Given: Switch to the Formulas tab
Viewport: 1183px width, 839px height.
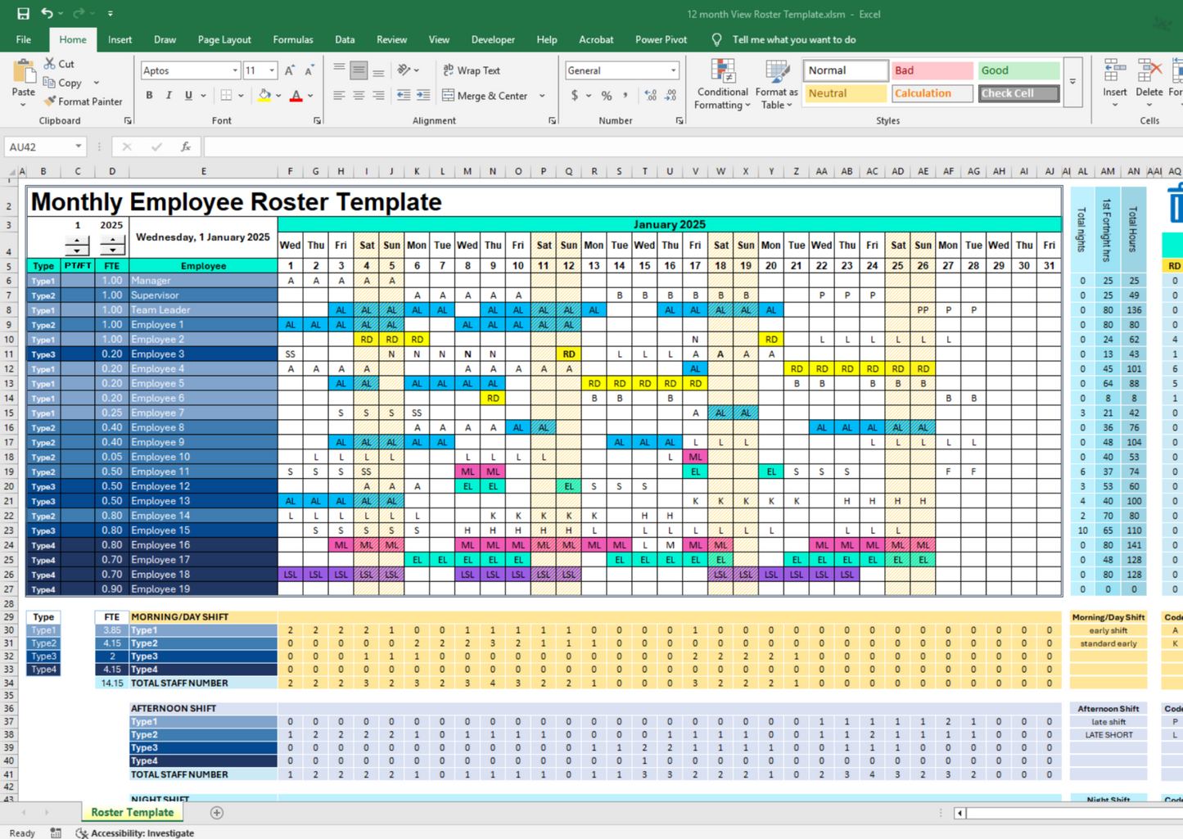Looking at the screenshot, I should (292, 39).
